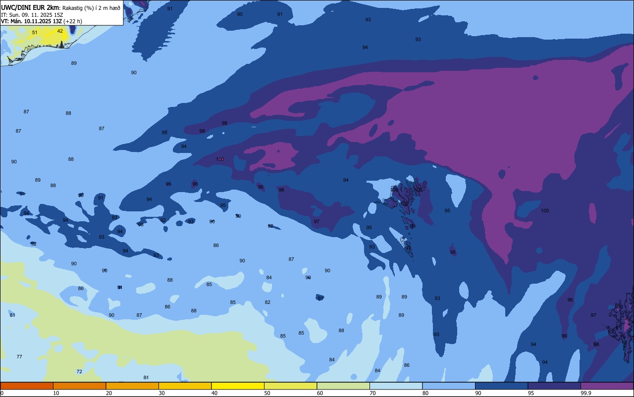Click the "(+22 h)" forecast offset text
Image resolution: width=634 pixels, height=397 pixels.
pos(73,21)
